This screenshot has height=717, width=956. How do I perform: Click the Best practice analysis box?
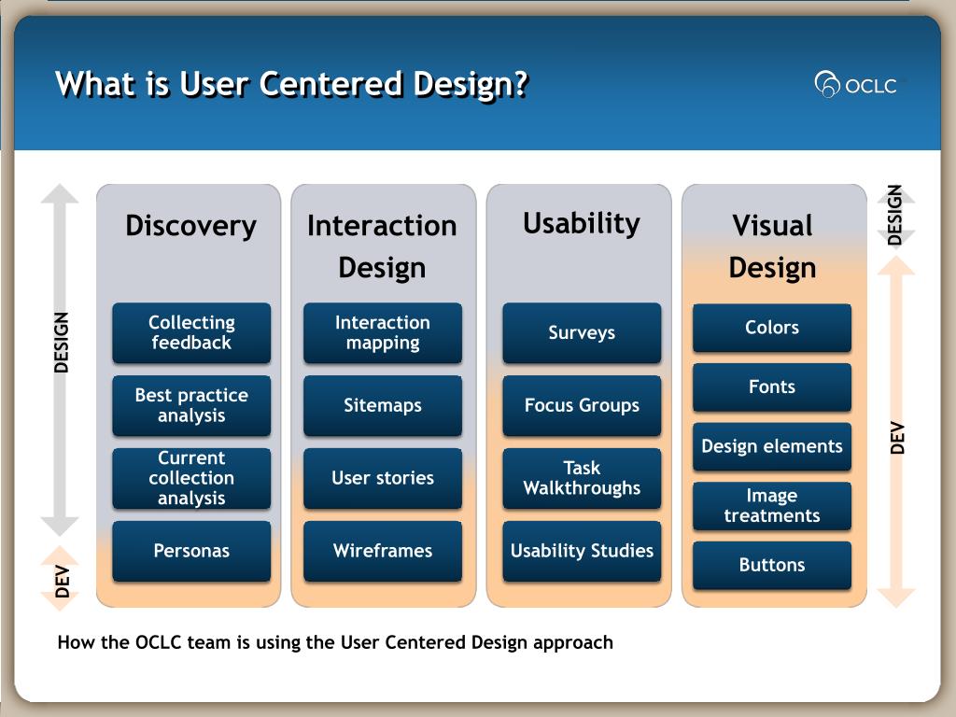click(191, 405)
